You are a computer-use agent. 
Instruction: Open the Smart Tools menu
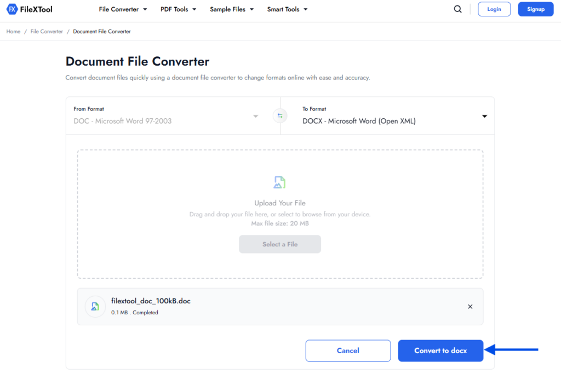[287, 9]
